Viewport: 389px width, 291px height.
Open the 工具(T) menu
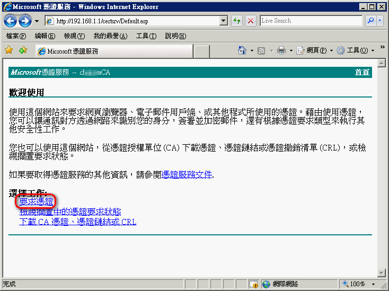click(146, 36)
